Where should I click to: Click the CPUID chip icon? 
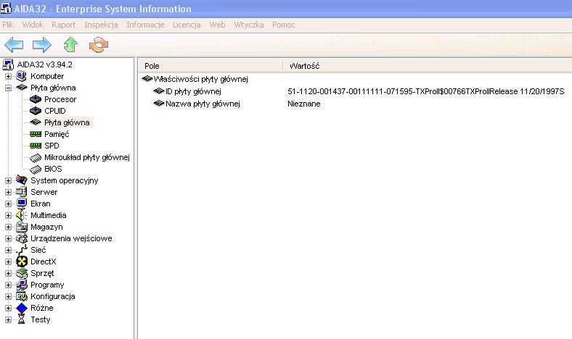(36, 111)
